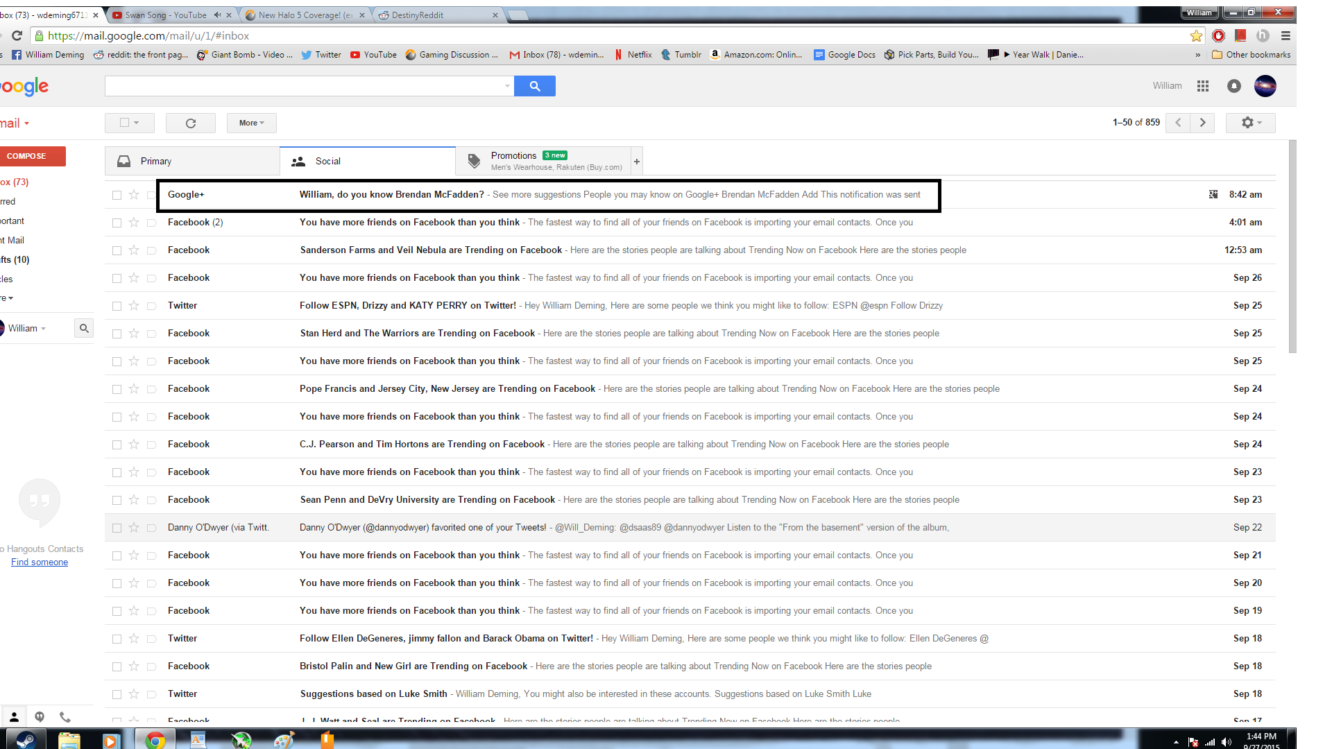Image resolution: width=1332 pixels, height=749 pixels.
Task: Open the Google notifications bell icon
Action: tap(1233, 86)
